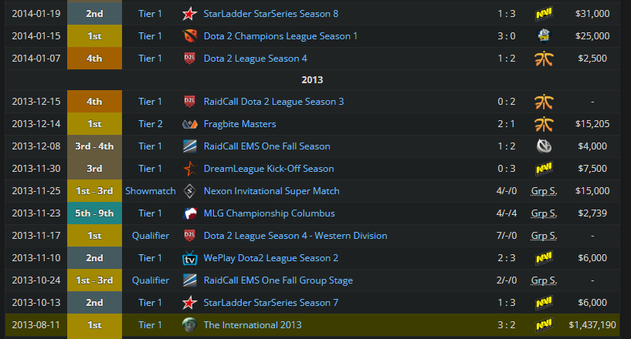Click the Fnatic logo in the Fragbite Masters row
The width and height of the screenshot is (631, 339).
(544, 124)
